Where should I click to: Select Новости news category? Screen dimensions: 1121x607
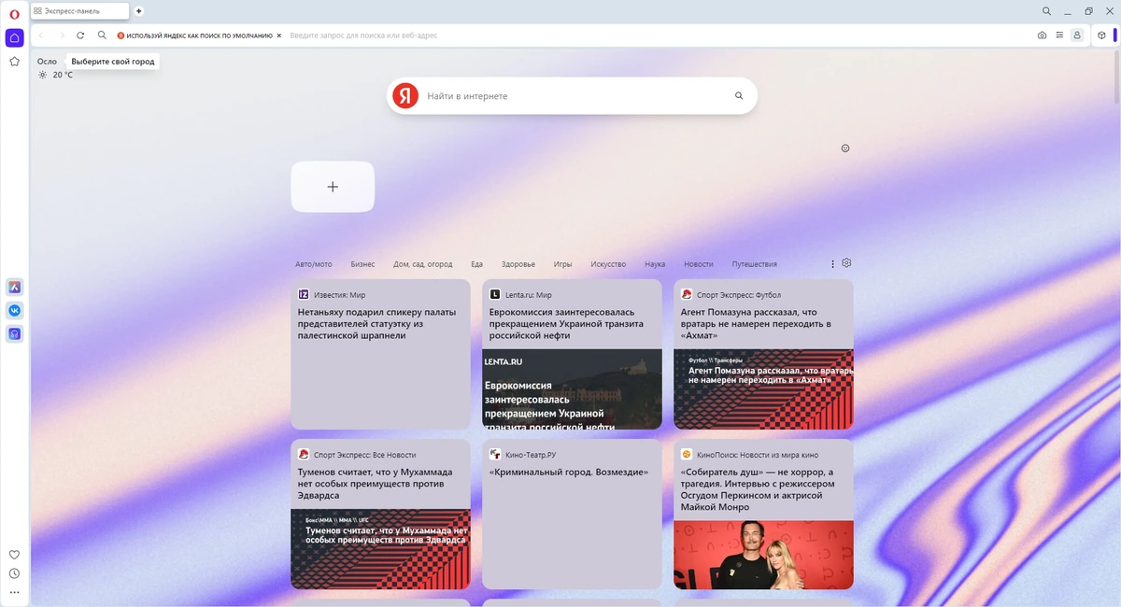coord(699,264)
